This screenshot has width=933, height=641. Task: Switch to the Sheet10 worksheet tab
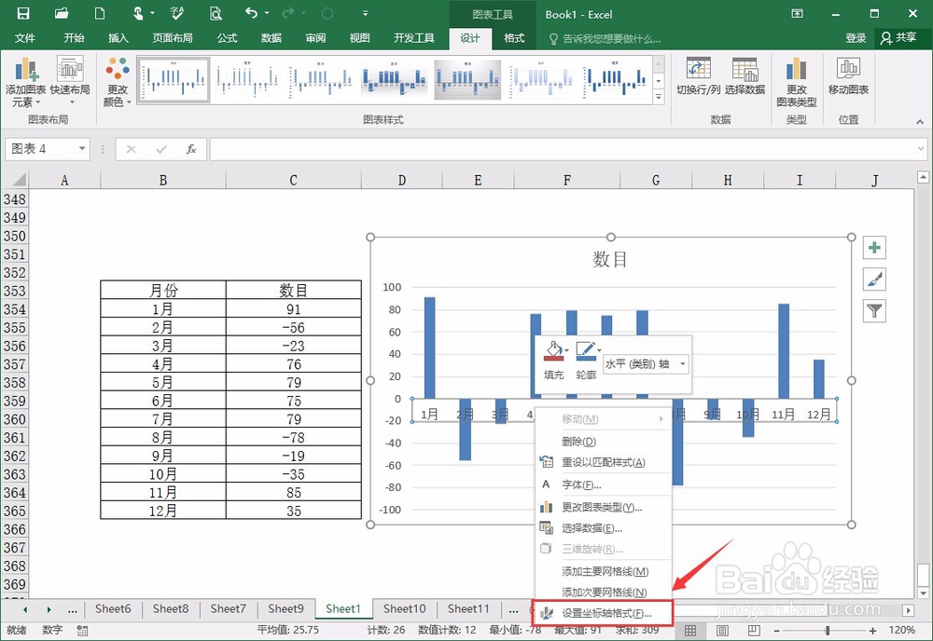click(405, 609)
